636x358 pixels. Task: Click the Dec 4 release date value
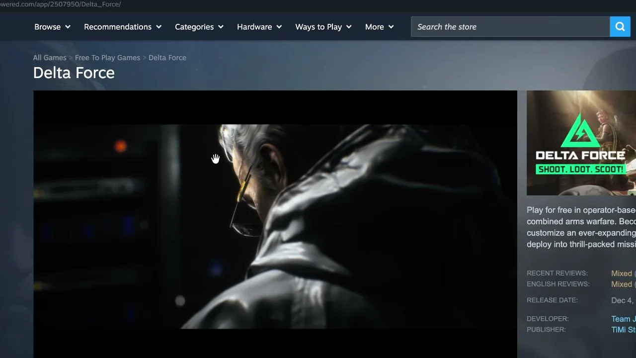[624, 300]
